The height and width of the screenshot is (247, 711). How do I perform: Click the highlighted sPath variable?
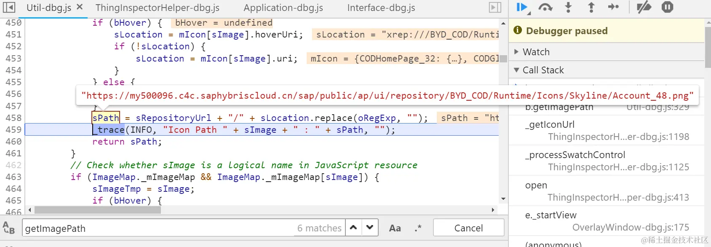(106, 118)
